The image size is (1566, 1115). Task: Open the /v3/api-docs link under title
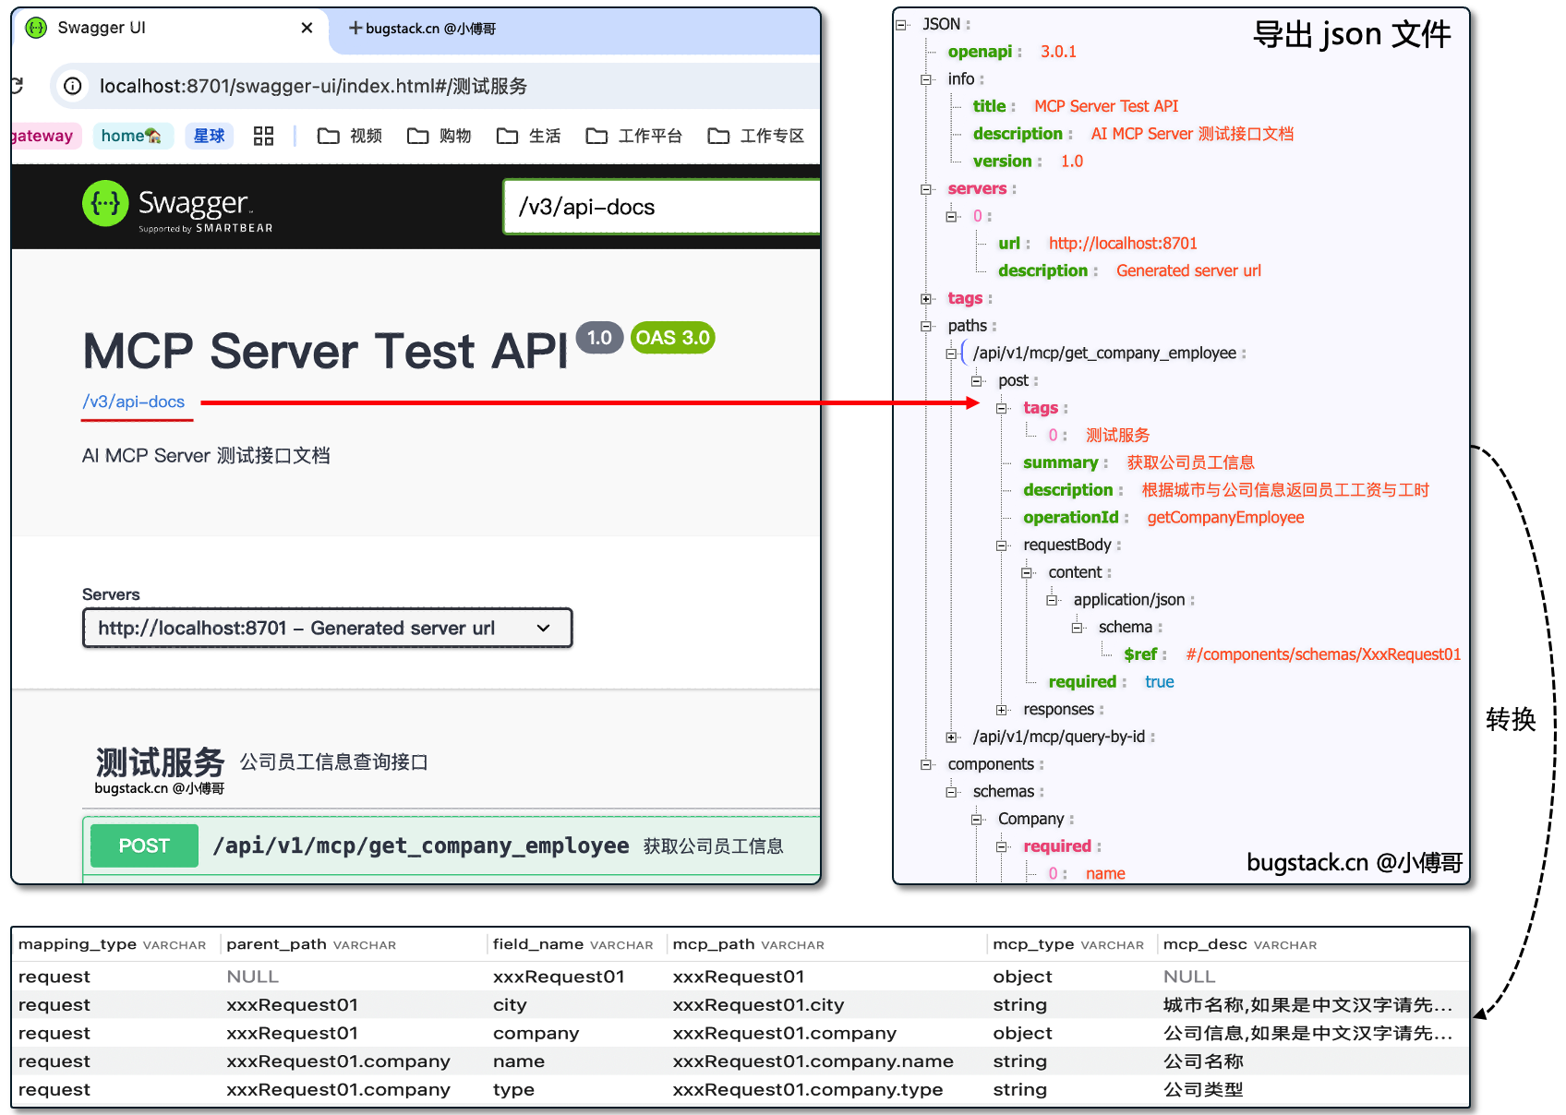(134, 402)
